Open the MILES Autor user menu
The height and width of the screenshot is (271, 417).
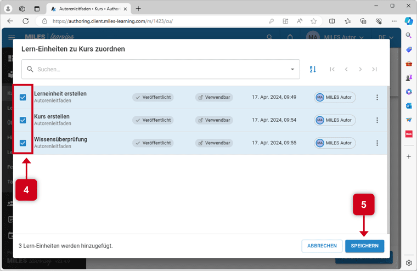[336, 37]
